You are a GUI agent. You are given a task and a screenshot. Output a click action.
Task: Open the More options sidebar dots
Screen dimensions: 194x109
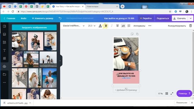[x=5, y=82]
